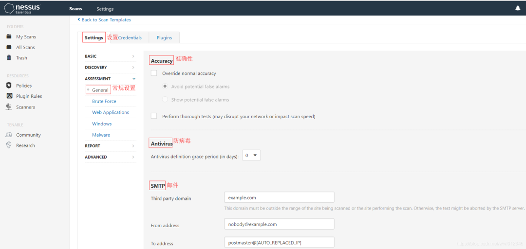Open Plugin Rules page
The width and height of the screenshot is (526, 249).
(29, 96)
